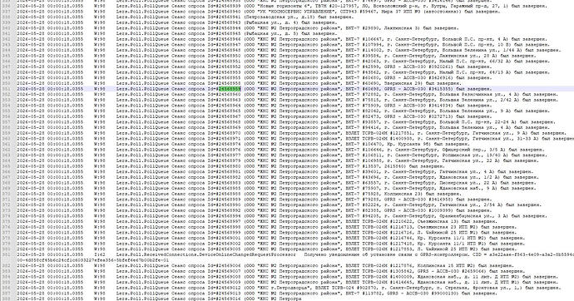This screenshot has height=301, width=574.
Task: Click the 'Новые горизонты 6' company name
Action: tap(284, 6)
